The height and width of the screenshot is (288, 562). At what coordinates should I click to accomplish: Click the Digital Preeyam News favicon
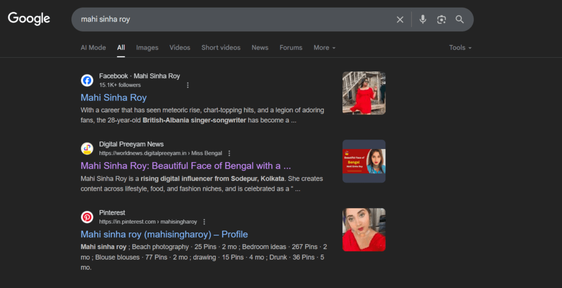pos(87,148)
